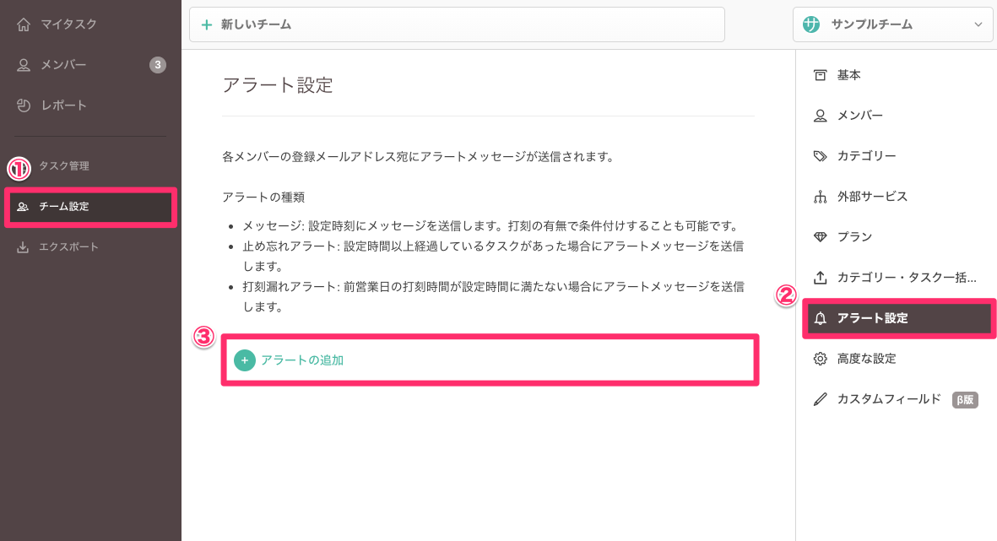Image resolution: width=997 pixels, height=541 pixels.
Task: Click the home icon beside マイタスク
Action: pos(24,24)
